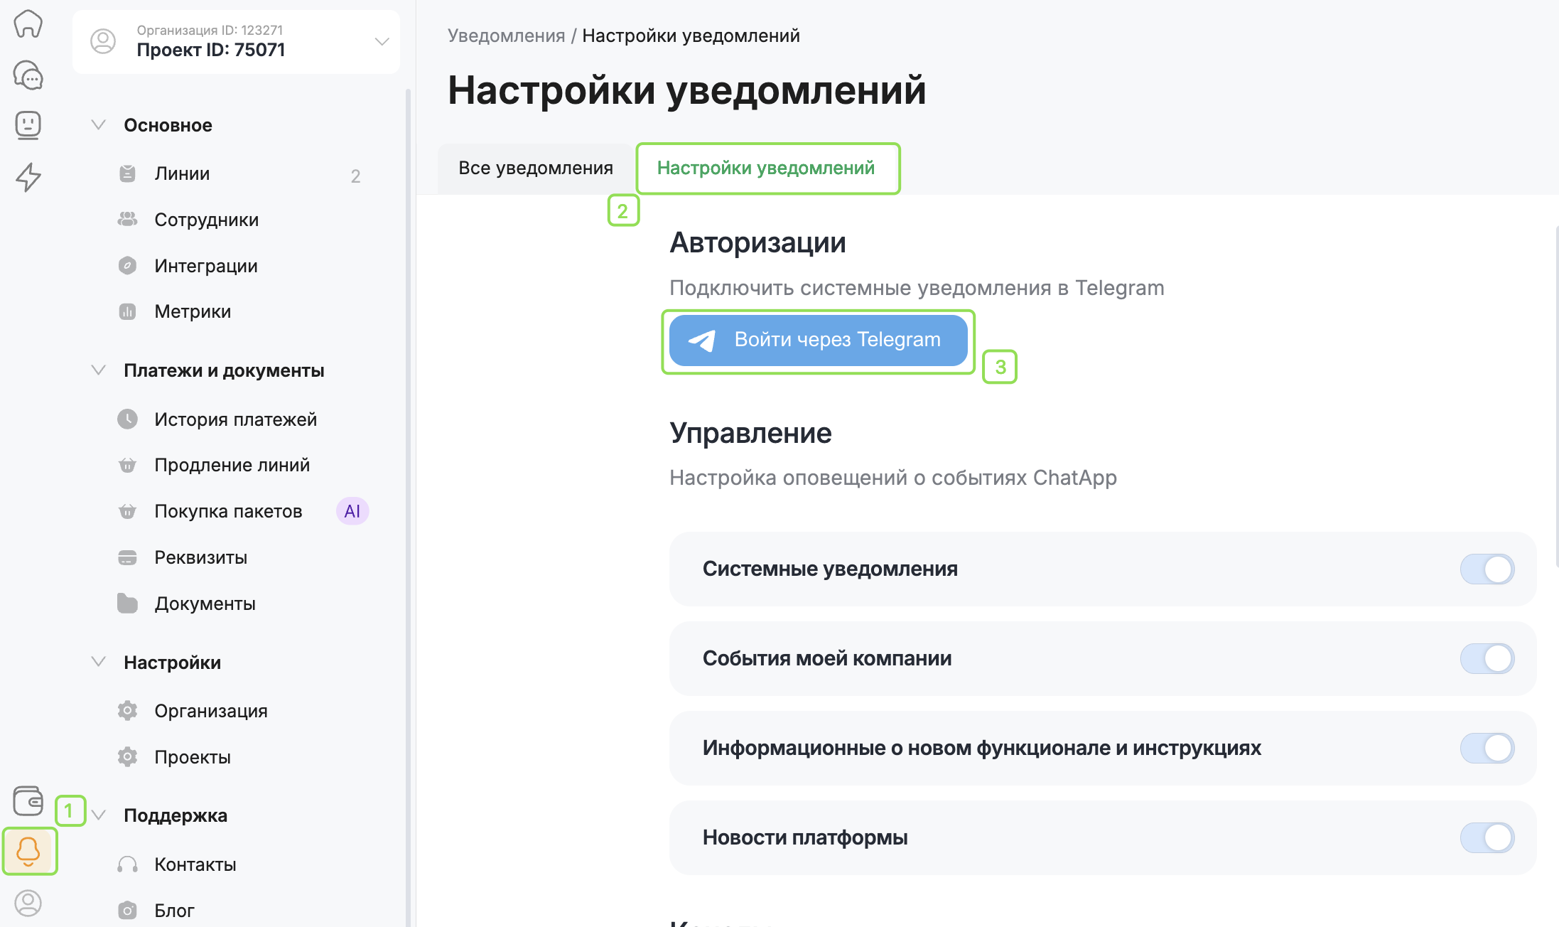
Task: Toggle Системные уведомления switch
Action: (x=1487, y=569)
